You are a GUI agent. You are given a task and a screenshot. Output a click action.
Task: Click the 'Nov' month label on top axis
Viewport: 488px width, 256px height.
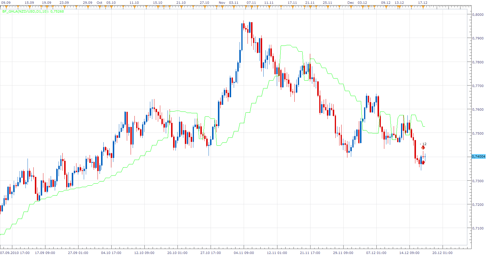(x=222, y=3)
